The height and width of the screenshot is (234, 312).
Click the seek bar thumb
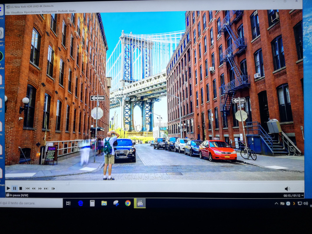pyautogui.click(x=68, y=183)
